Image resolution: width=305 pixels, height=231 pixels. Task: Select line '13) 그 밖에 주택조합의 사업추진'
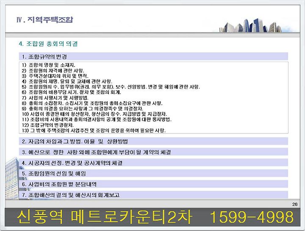[94, 131]
